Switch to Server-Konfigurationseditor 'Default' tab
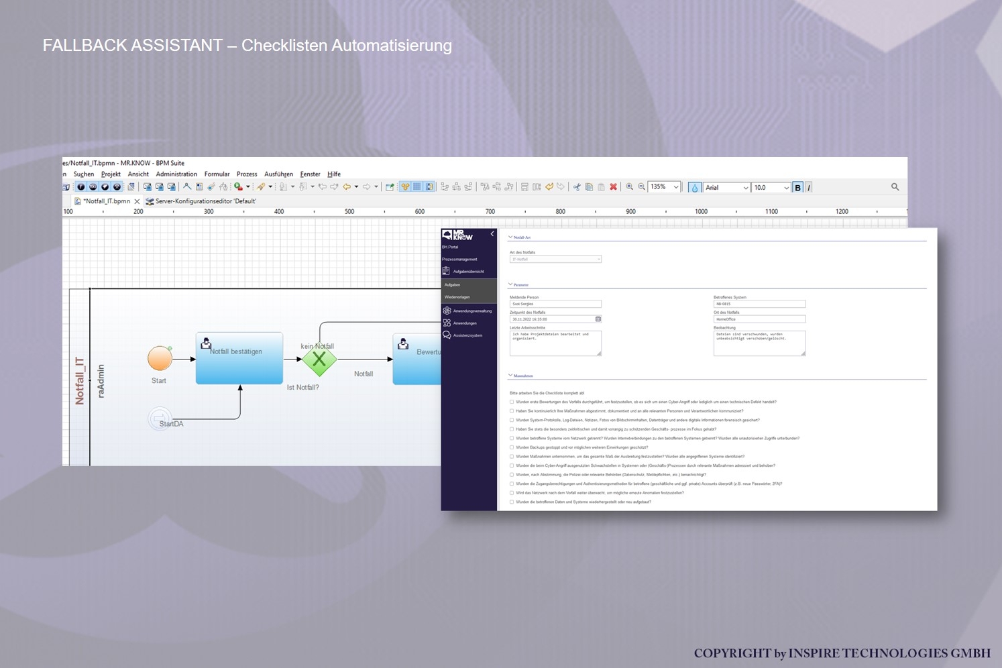Image resolution: width=1002 pixels, height=668 pixels. (201, 201)
